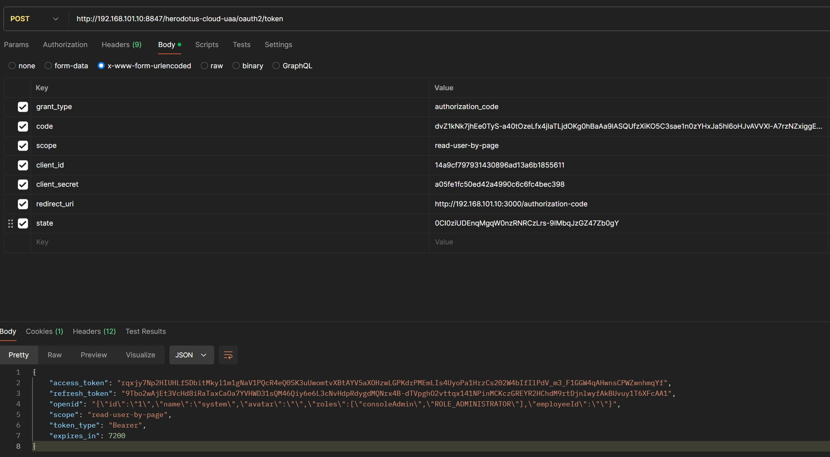Select the raw body type radio button
Viewport: 830px width, 457px height.
click(x=204, y=66)
